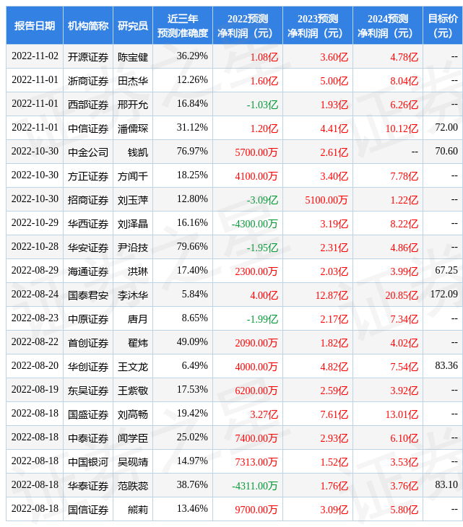Select the 浙商证券 institution cell
463x527 pixels.
(x=88, y=81)
